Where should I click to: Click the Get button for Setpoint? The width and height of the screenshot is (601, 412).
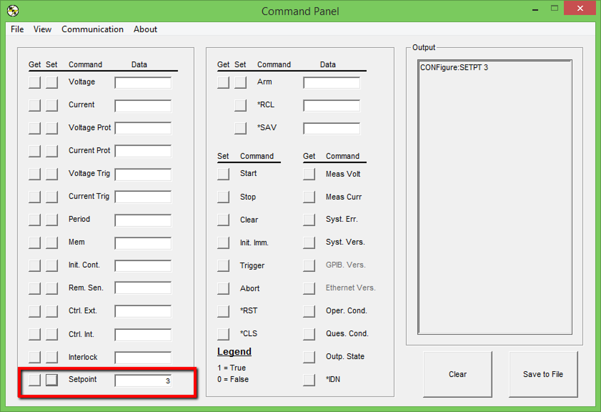coord(35,380)
